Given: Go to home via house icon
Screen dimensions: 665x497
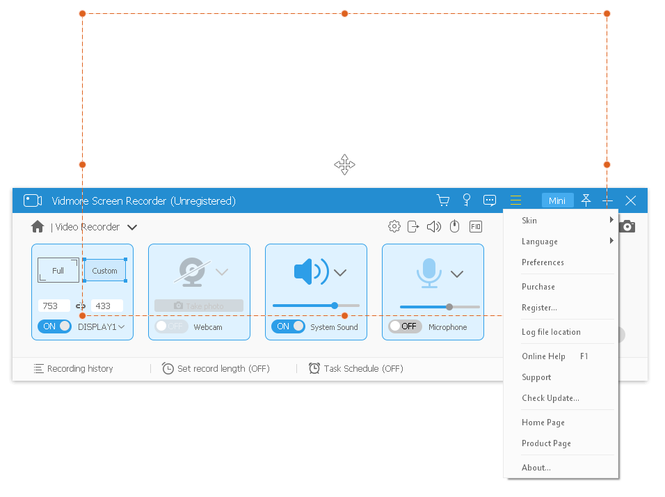Looking at the screenshot, I should (x=38, y=227).
